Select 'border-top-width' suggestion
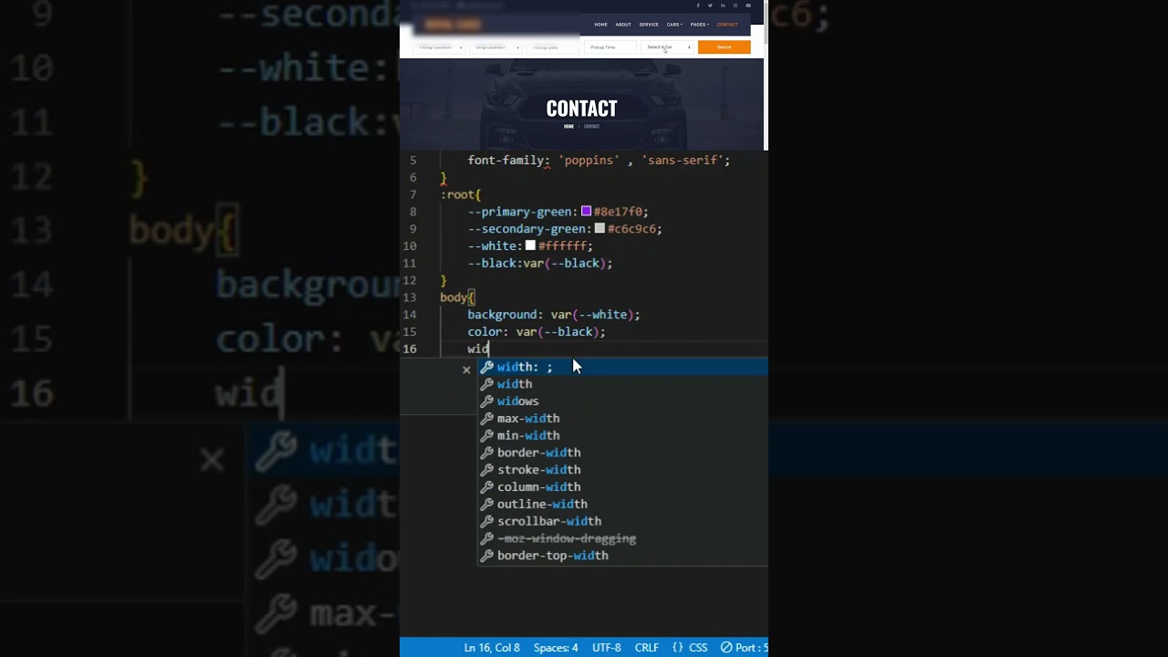This screenshot has width=1168, height=657. [x=623, y=556]
